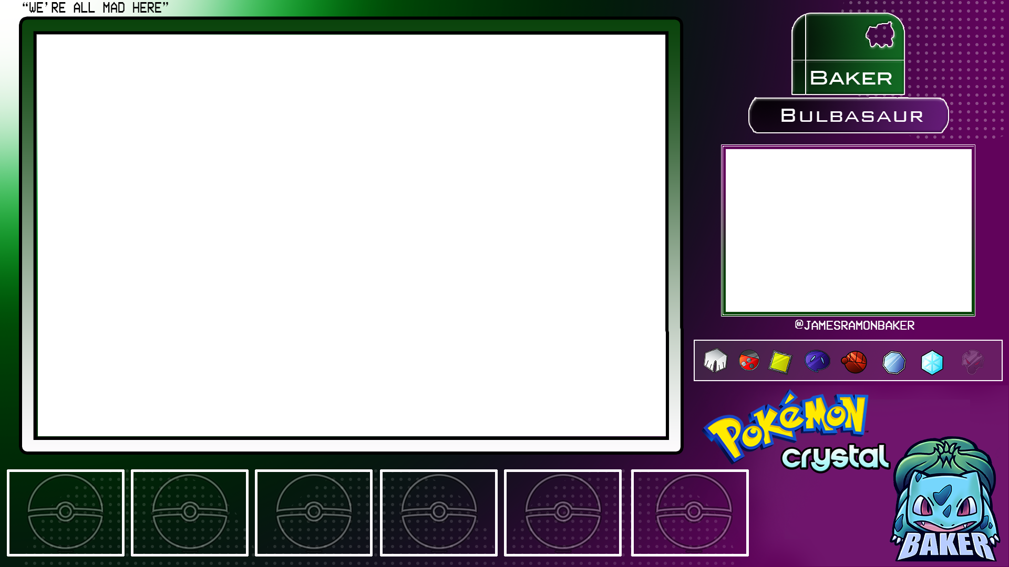
Task: Select the first Poké Ball party slot
Action: [x=66, y=512]
